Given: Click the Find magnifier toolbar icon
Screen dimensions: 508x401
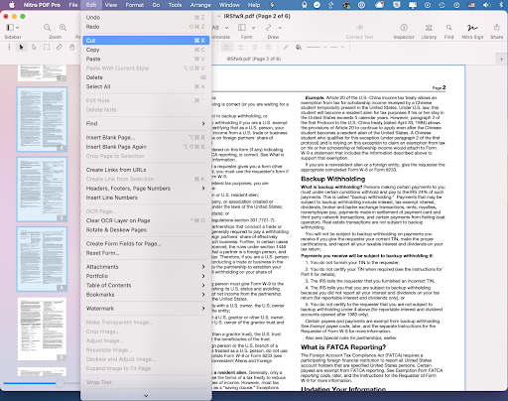Looking at the screenshot, I should pos(448,28).
